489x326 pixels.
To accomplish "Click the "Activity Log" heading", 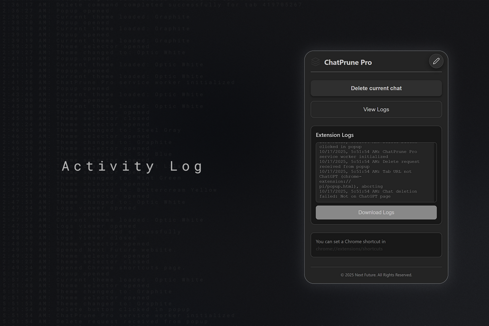I will (132, 166).
